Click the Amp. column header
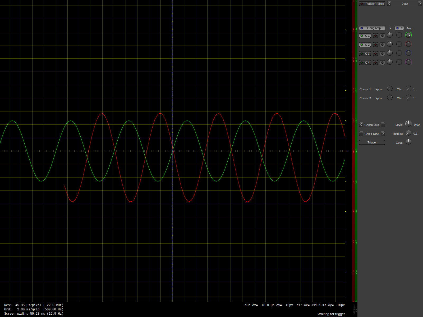 tap(410, 28)
